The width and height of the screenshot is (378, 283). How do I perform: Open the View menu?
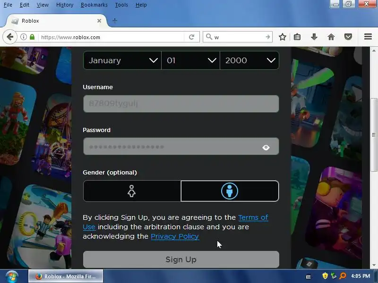point(43,5)
